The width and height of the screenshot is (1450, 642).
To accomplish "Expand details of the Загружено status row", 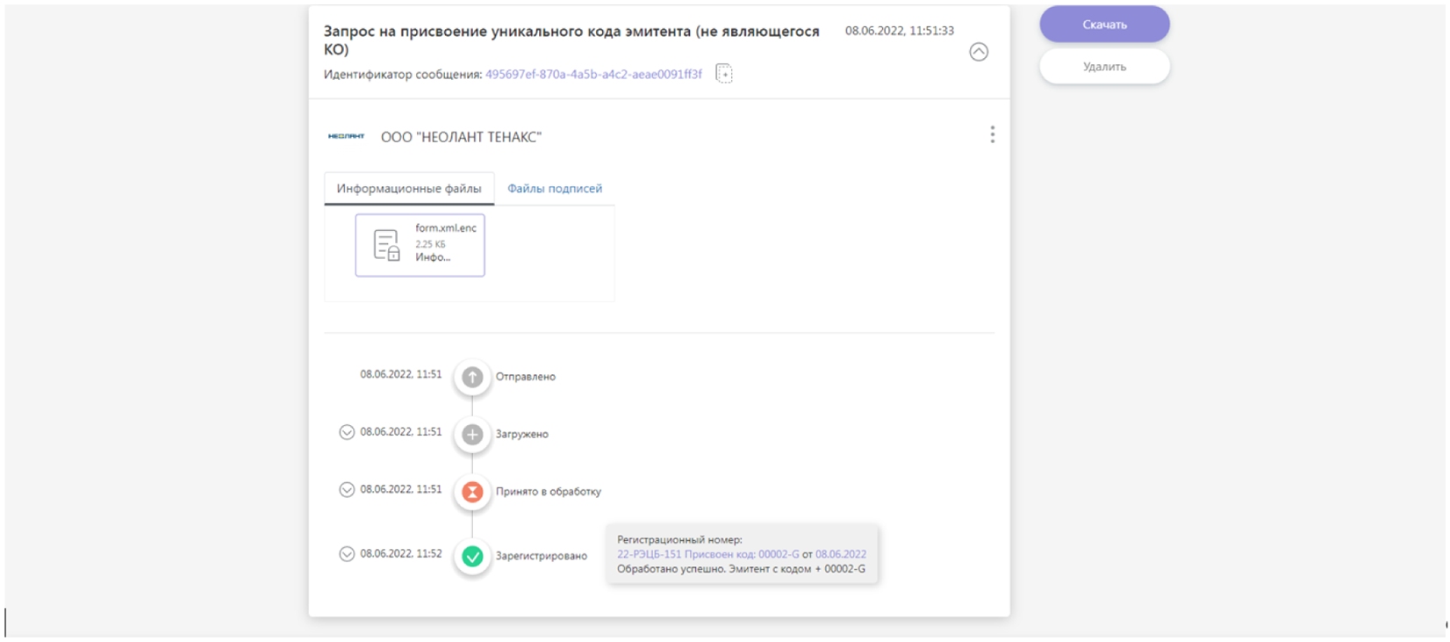I will click(347, 432).
